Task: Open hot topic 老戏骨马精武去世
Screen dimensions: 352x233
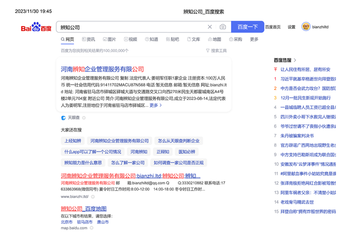Action: tap(297, 202)
